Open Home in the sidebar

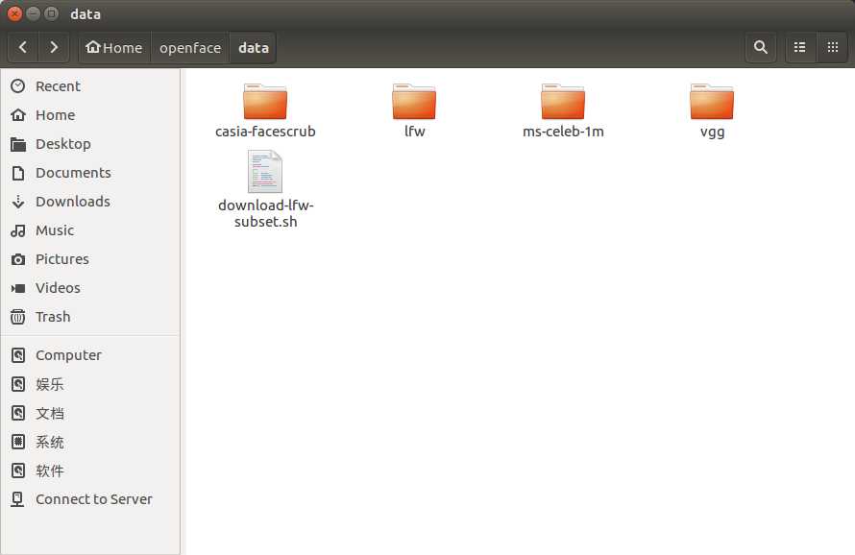[x=90, y=115]
